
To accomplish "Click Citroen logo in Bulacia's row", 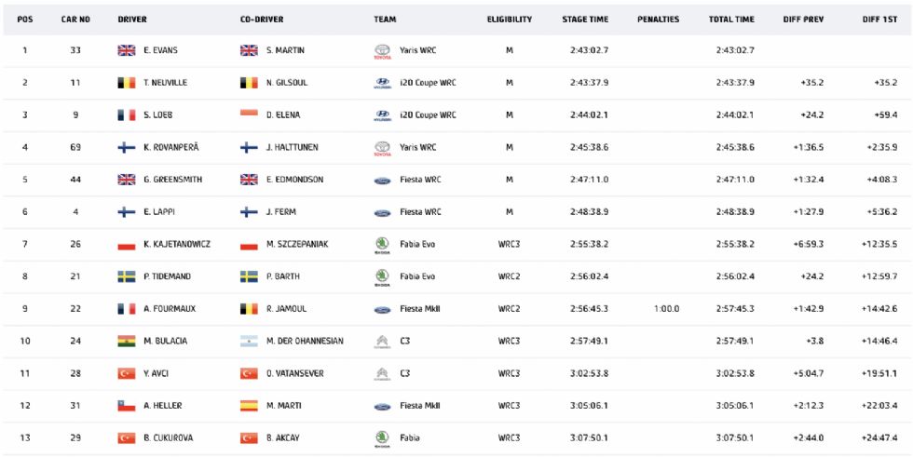I will tap(383, 342).
